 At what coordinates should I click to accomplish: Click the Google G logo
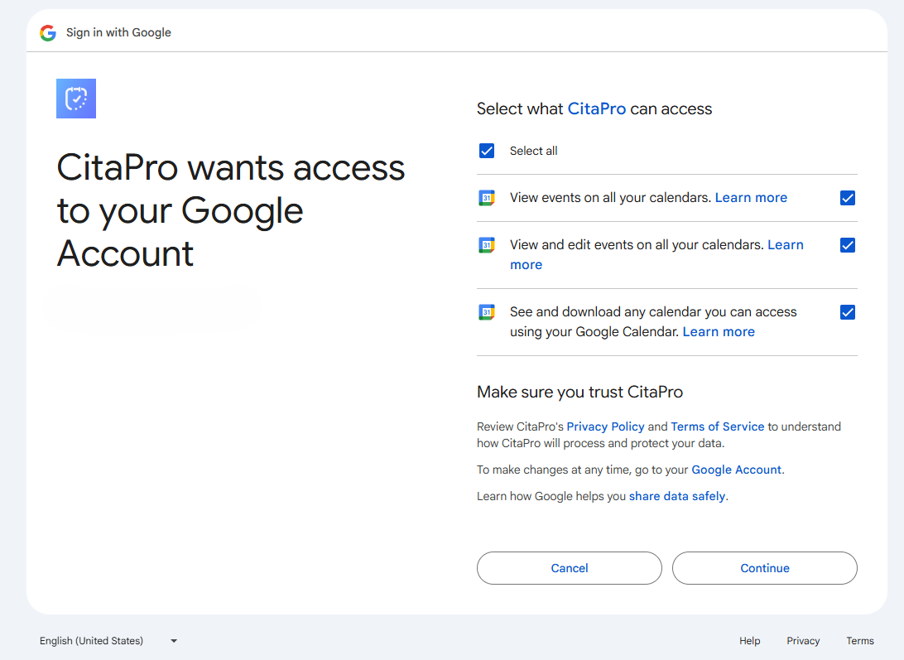pyautogui.click(x=48, y=33)
